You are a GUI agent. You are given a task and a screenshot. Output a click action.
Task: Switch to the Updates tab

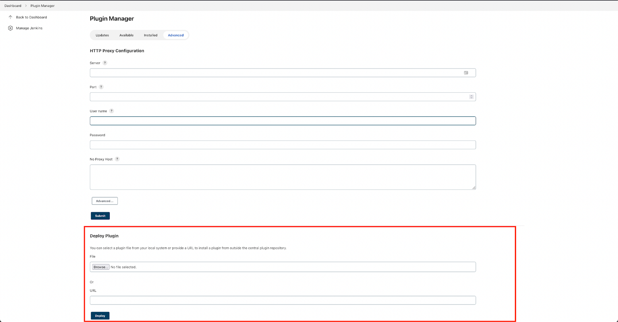(102, 35)
